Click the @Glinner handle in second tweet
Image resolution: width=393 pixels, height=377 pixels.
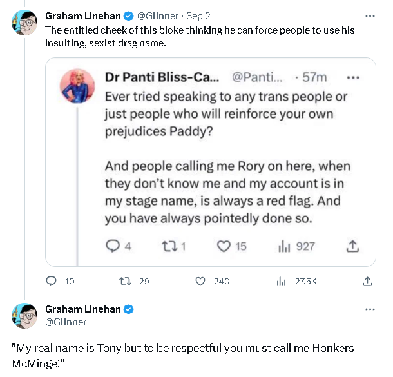click(66, 322)
